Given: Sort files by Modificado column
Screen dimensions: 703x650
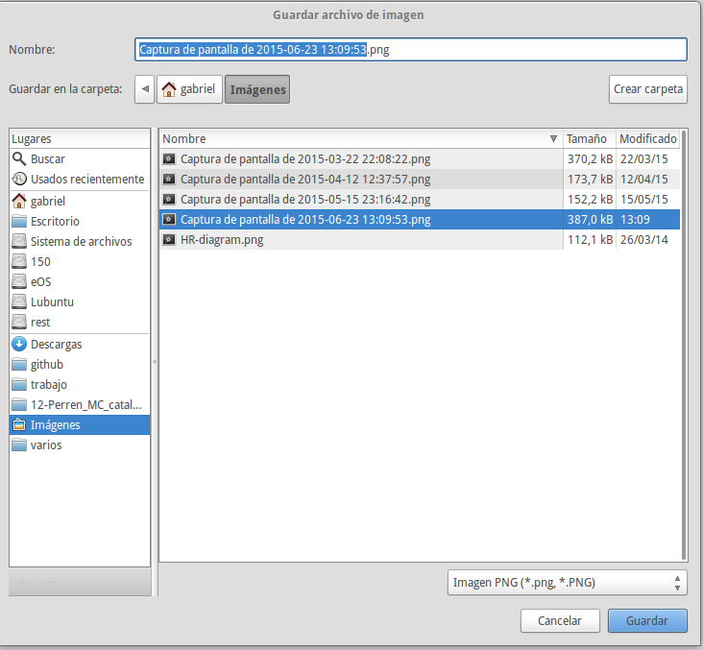Looking at the screenshot, I should 648,139.
